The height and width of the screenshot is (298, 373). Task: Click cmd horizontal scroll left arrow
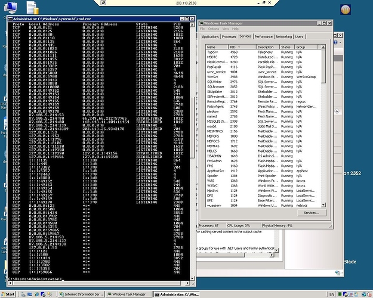click(10, 283)
